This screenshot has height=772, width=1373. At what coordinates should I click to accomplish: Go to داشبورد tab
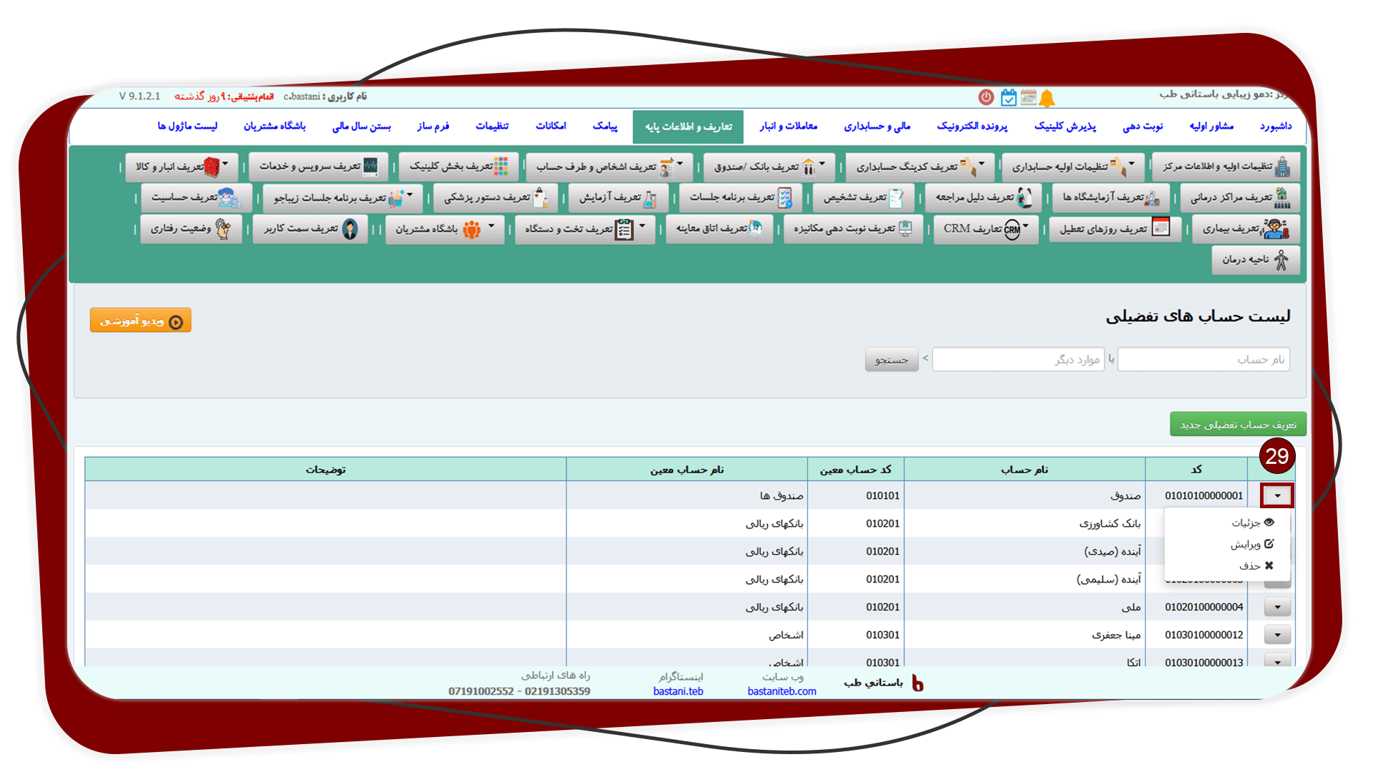coord(1276,127)
